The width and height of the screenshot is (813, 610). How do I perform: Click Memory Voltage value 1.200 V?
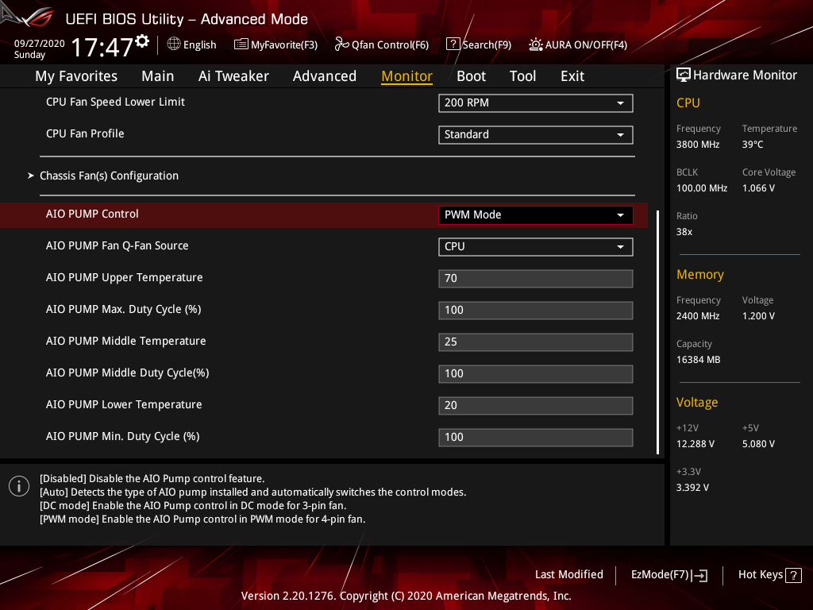758,316
